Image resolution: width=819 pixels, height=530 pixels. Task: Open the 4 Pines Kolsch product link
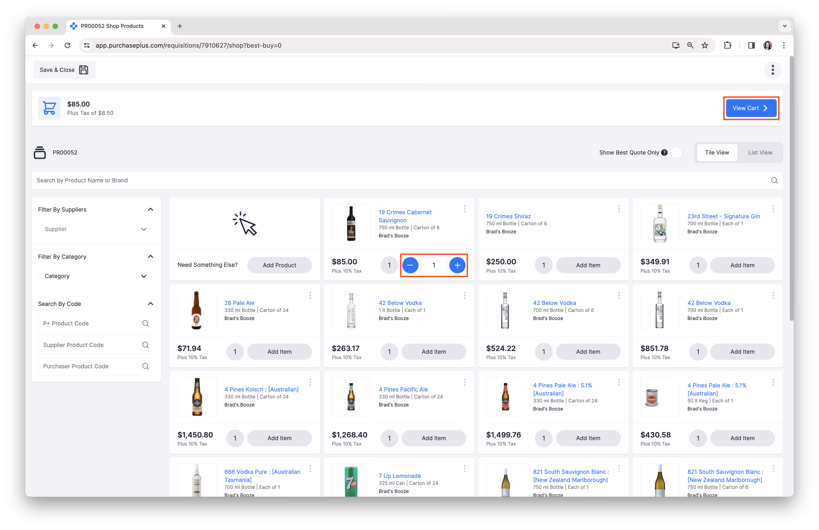click(261, 389)
